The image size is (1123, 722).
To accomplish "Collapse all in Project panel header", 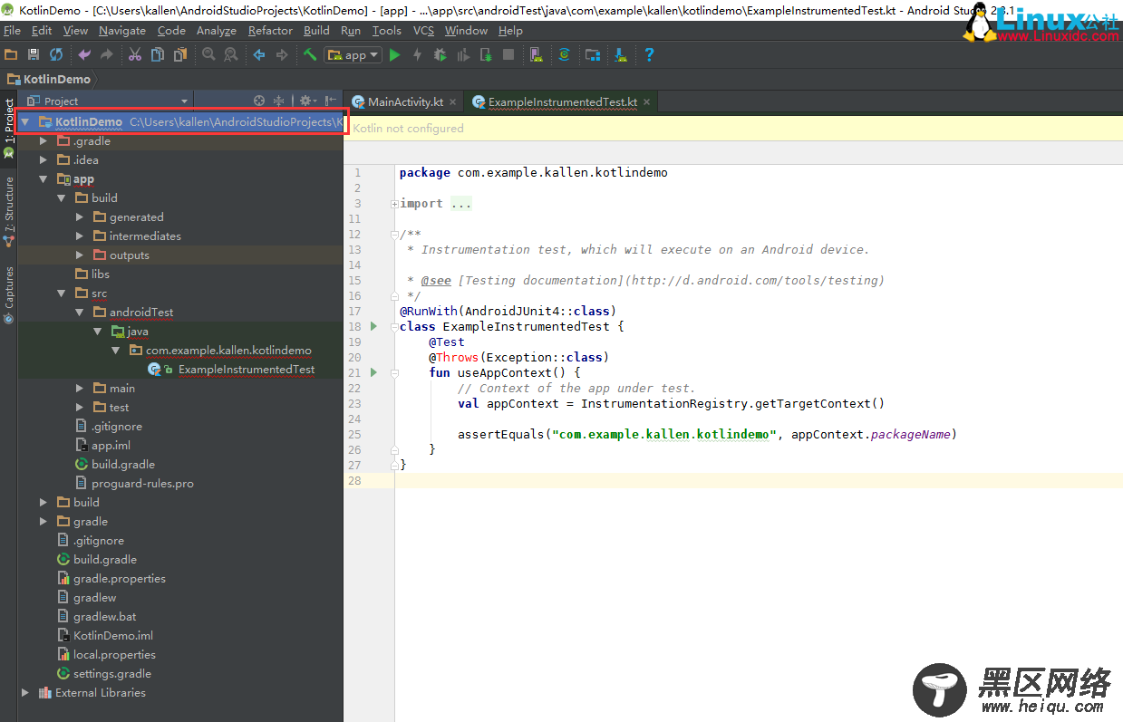I will tap(279, 101).
